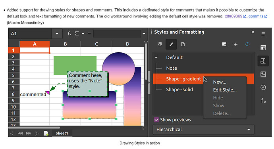Click the vertical spreadsheet scrollbar

coord(146,61)
